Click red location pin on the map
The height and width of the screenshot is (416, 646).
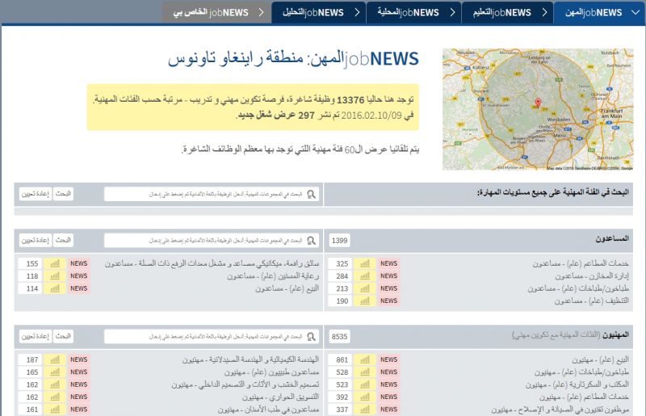pos(538,103)
